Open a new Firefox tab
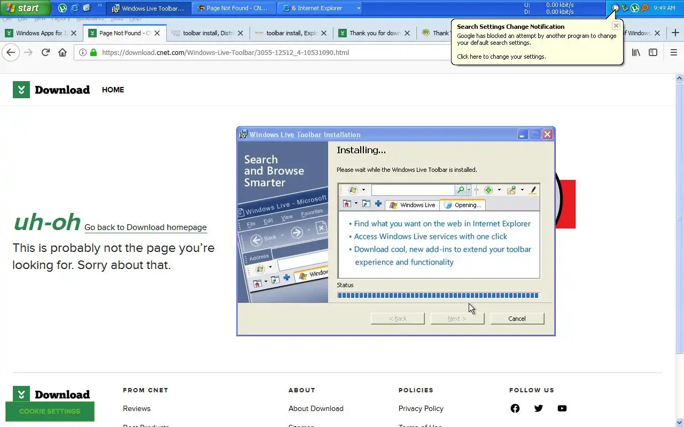684x427 pixels. click(x=675, y=33)
